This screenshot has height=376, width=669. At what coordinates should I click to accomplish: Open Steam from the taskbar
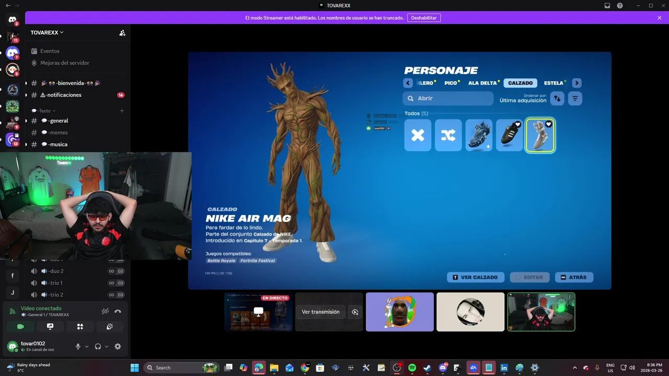point(428,368)
